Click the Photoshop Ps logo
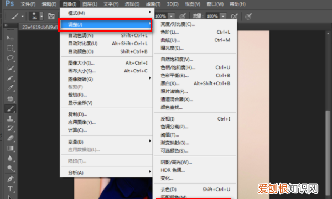The width and height of the screenshot is (332, 199). click(x=9, y=4)
